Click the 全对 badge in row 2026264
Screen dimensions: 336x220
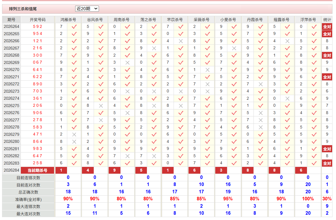[327, 27]
